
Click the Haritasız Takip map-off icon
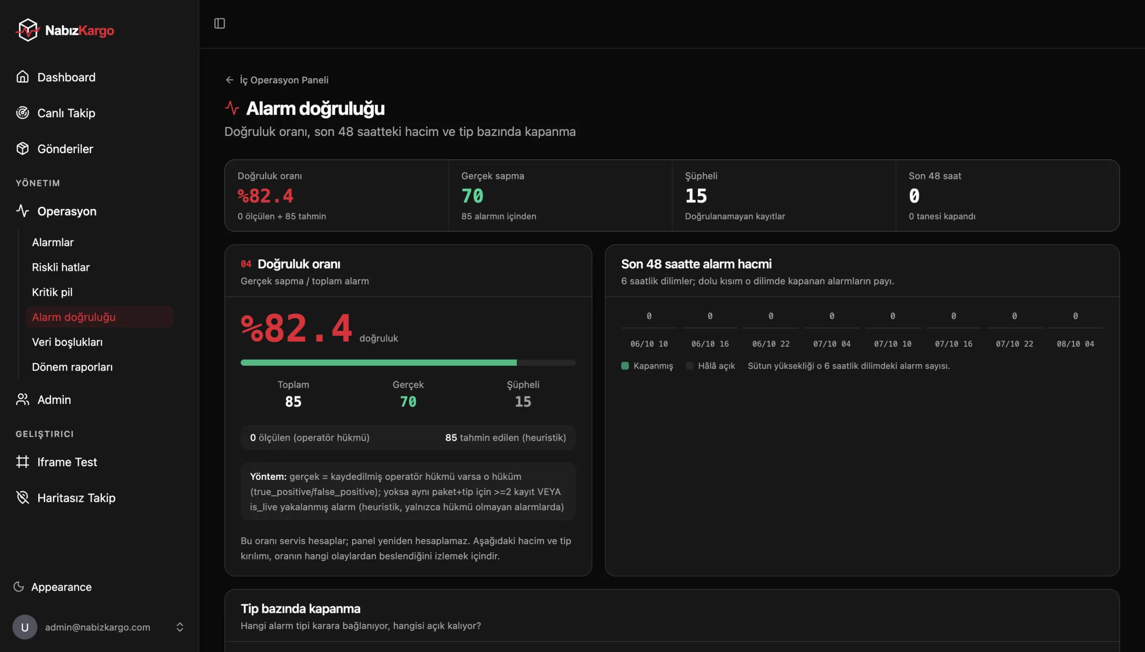pyautogui.click(x=22, y=497)
